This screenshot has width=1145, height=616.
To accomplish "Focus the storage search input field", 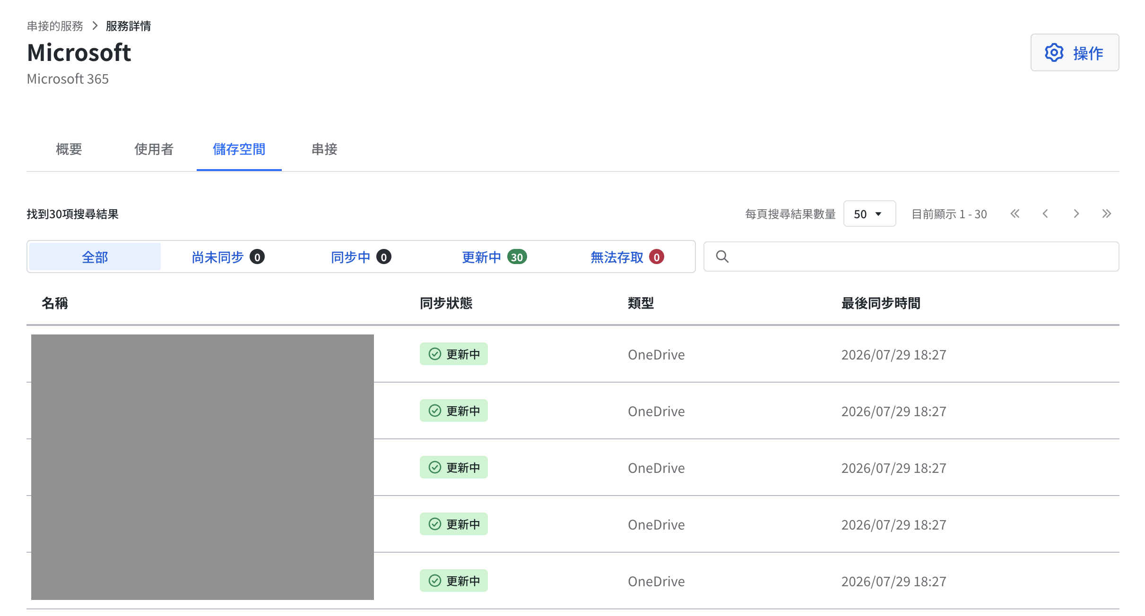I will [x=911, y=257].
